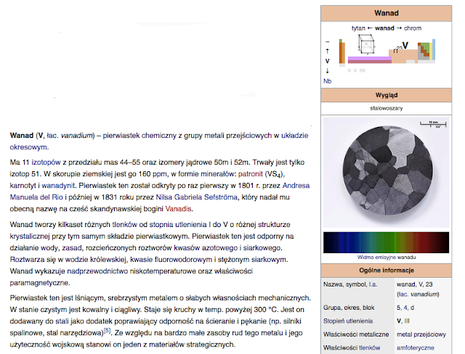Follow the 'wanadynit' link
The height and width of the screenshot is (354, 465).
coord(58,186)
